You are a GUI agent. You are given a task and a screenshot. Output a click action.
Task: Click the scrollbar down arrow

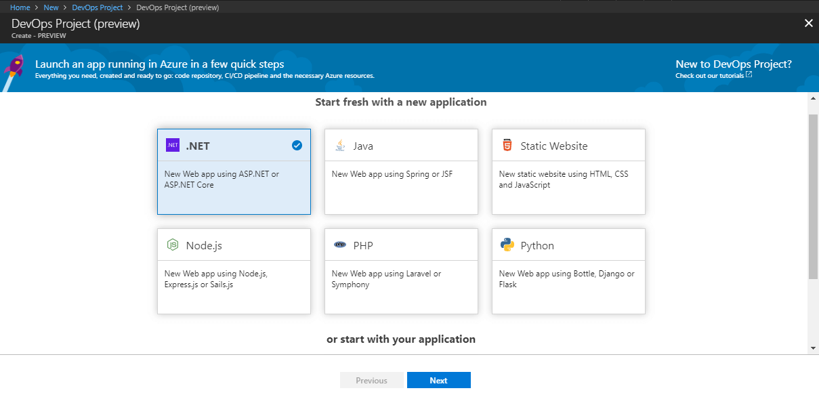(814, 348)
